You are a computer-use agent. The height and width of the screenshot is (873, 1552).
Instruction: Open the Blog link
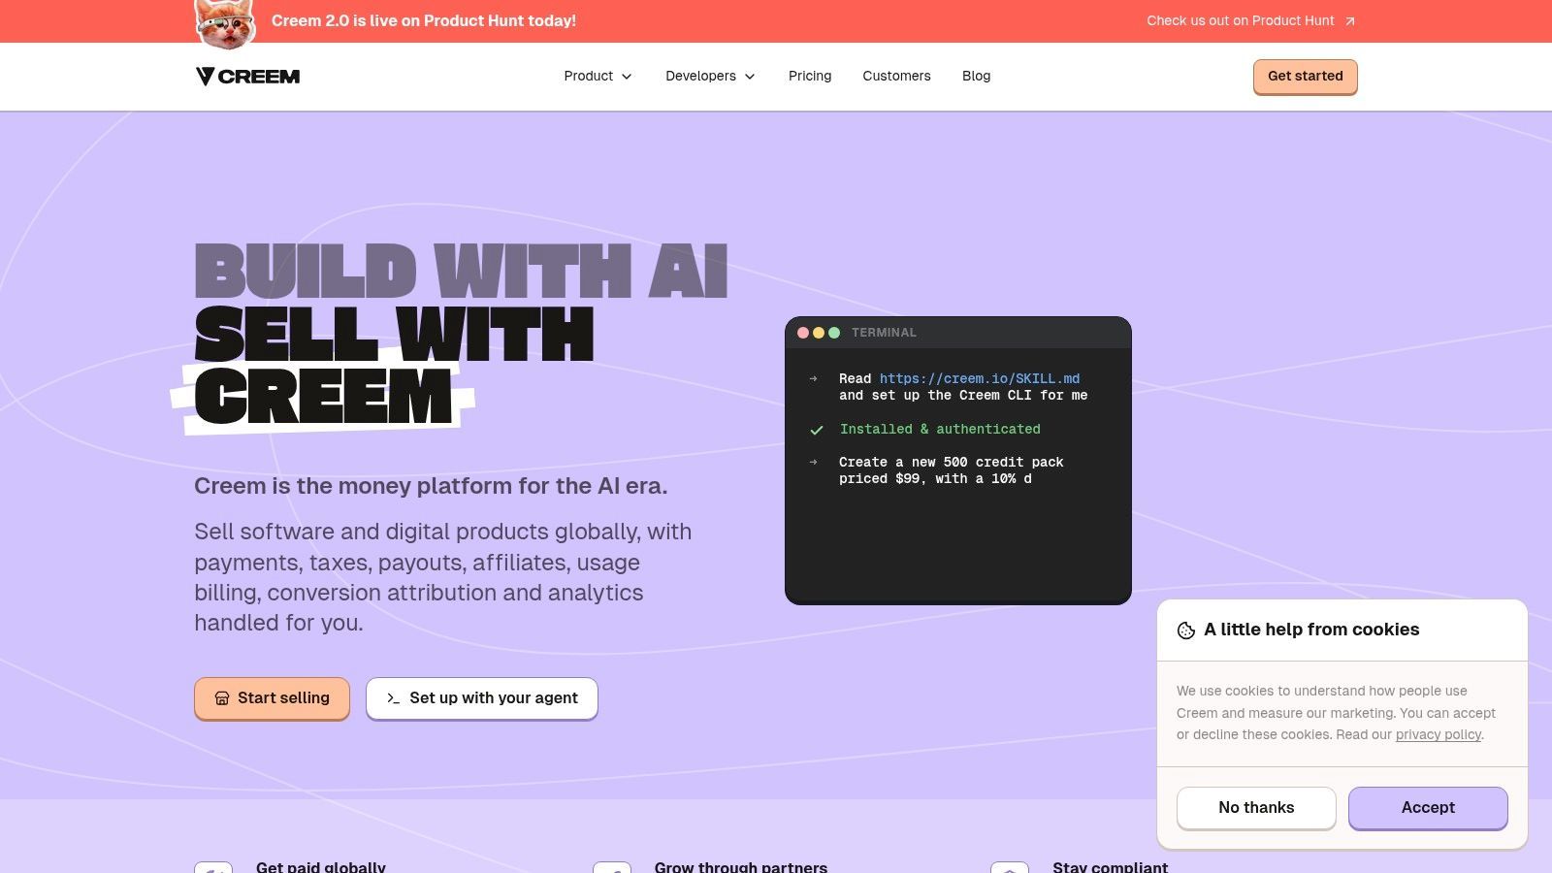976,76
